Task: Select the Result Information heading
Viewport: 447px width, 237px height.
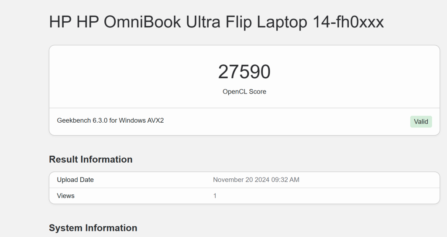Action: [x=90, y=159]
